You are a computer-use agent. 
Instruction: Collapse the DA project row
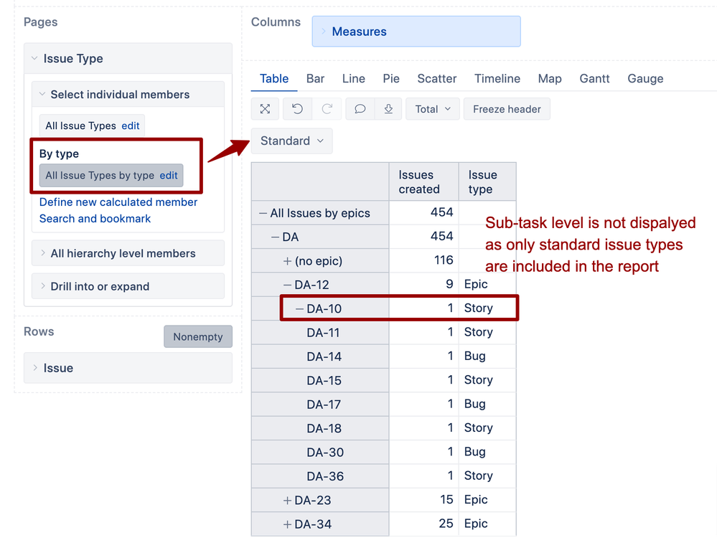coord(275,237)
